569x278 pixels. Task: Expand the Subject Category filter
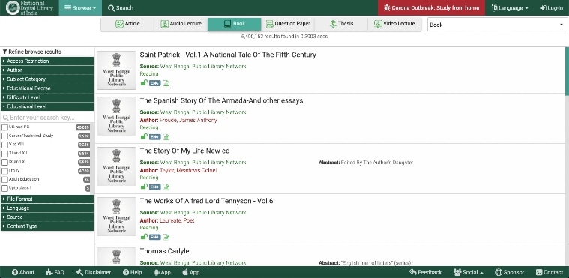[47, 79]
